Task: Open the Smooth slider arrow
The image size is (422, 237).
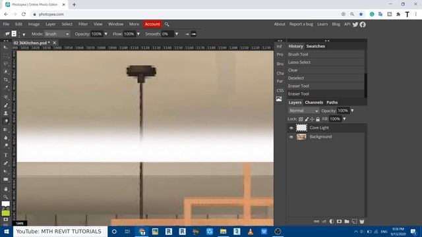Action: coord(177,34)
